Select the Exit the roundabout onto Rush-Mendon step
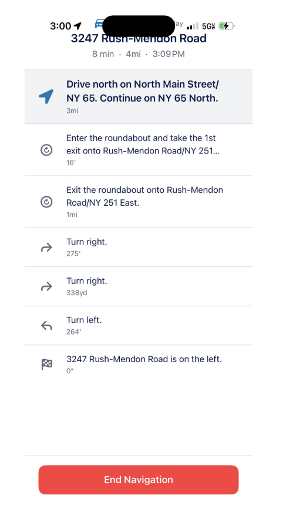 pyautogui.click(x=139, y=202)
